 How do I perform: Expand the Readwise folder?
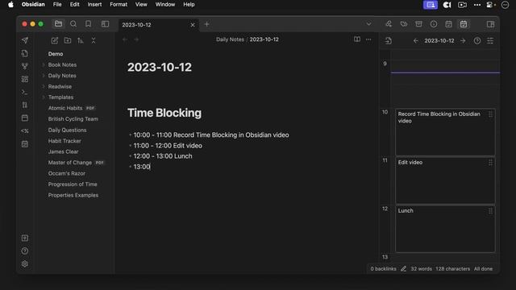coord(44,86)
